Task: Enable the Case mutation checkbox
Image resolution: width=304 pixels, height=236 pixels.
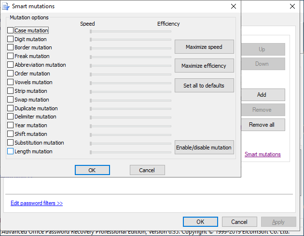Action: [x=11, y=30]
